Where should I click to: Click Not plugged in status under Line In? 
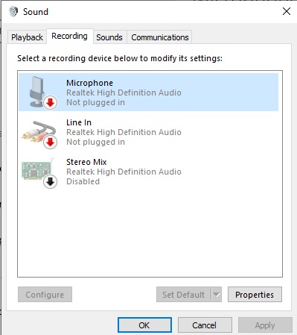(x=95, y=142)
